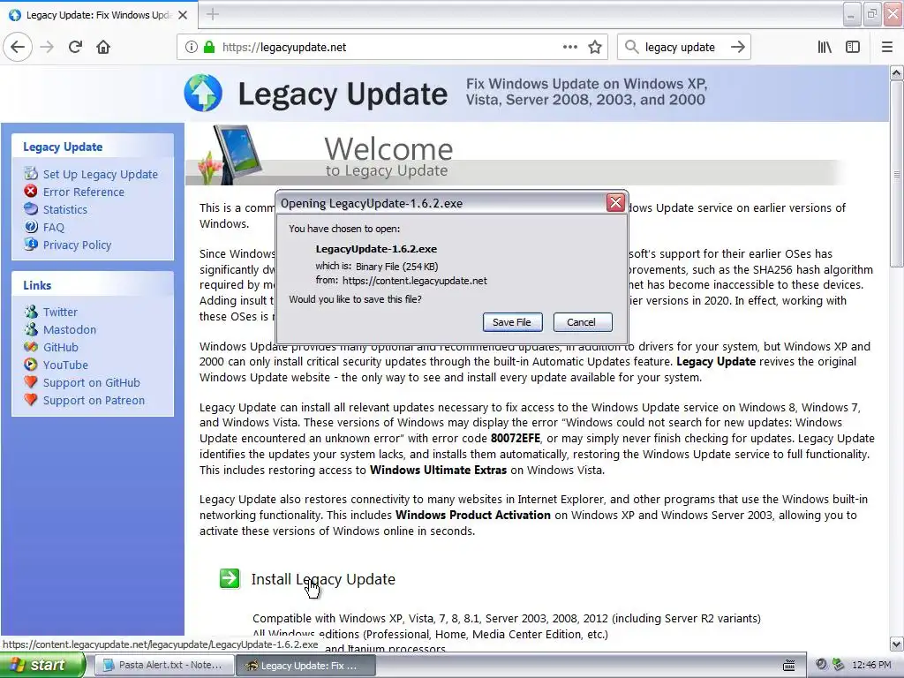This screenshot has height=678, width=904.
Task: Open the Twitter link
Action: pos(60,312)
